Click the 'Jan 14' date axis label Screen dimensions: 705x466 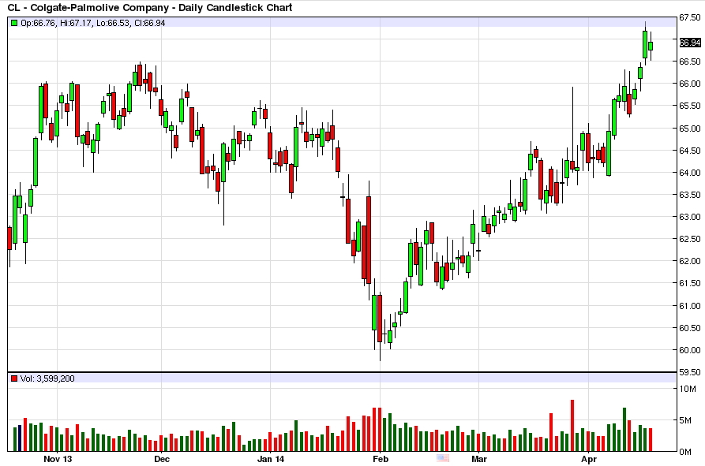(271, 459)
